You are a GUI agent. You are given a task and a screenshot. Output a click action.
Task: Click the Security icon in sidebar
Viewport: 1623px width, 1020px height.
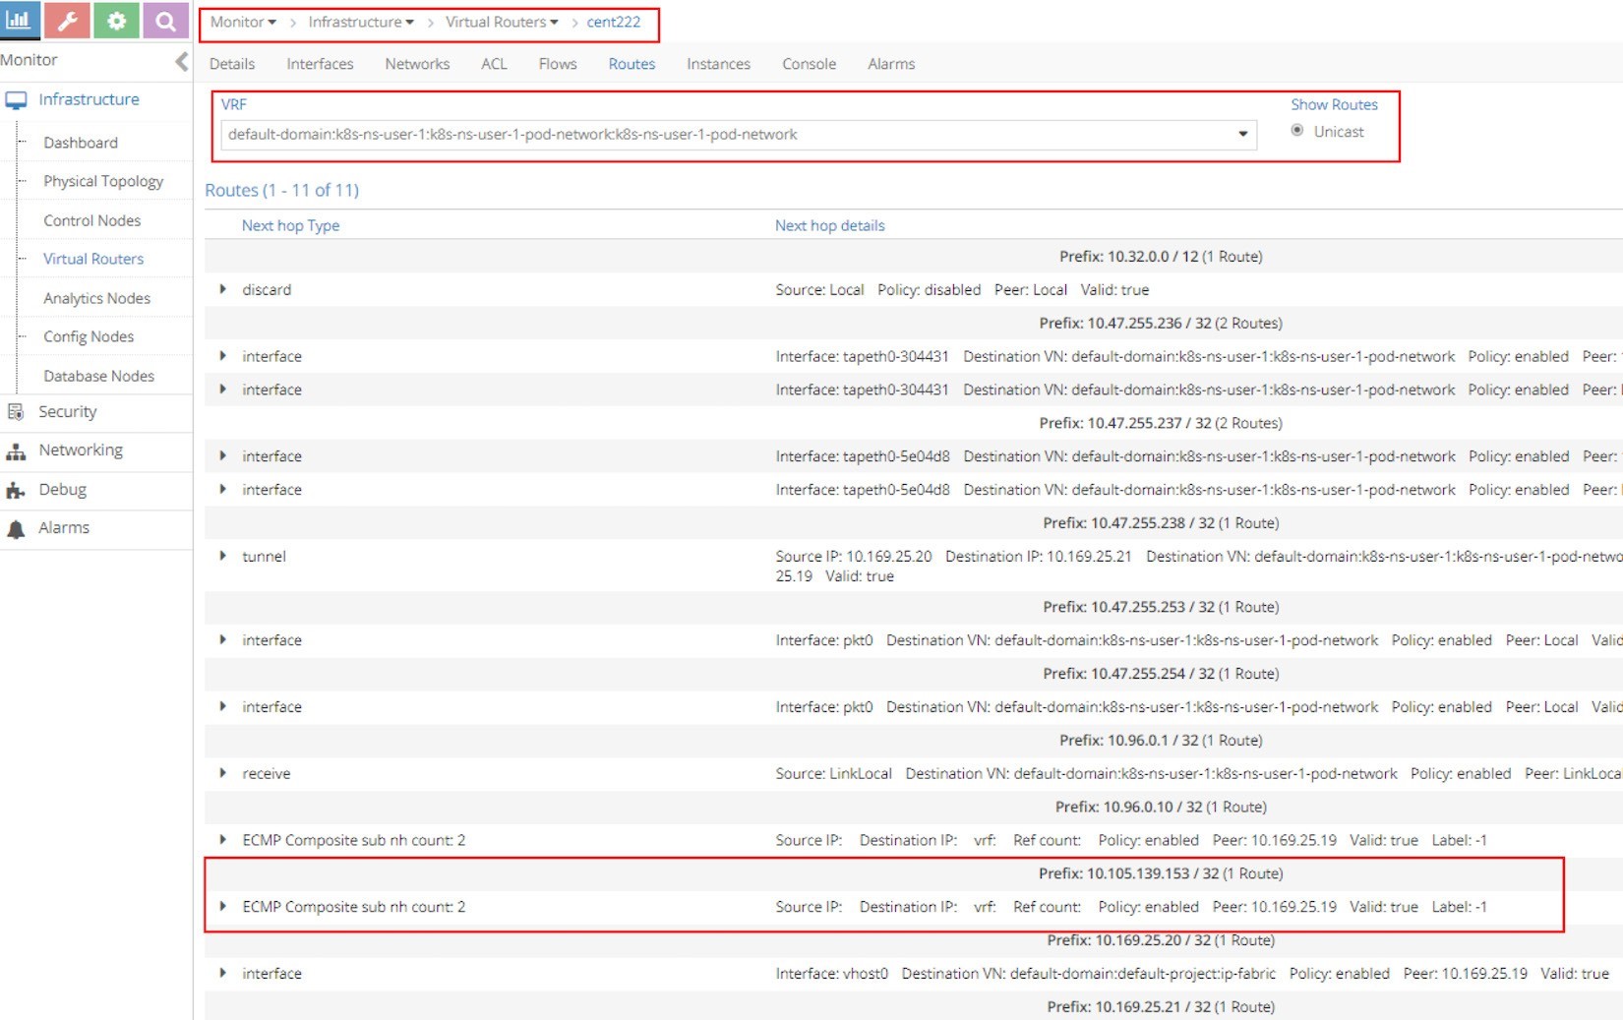click(x=16, y=412)
